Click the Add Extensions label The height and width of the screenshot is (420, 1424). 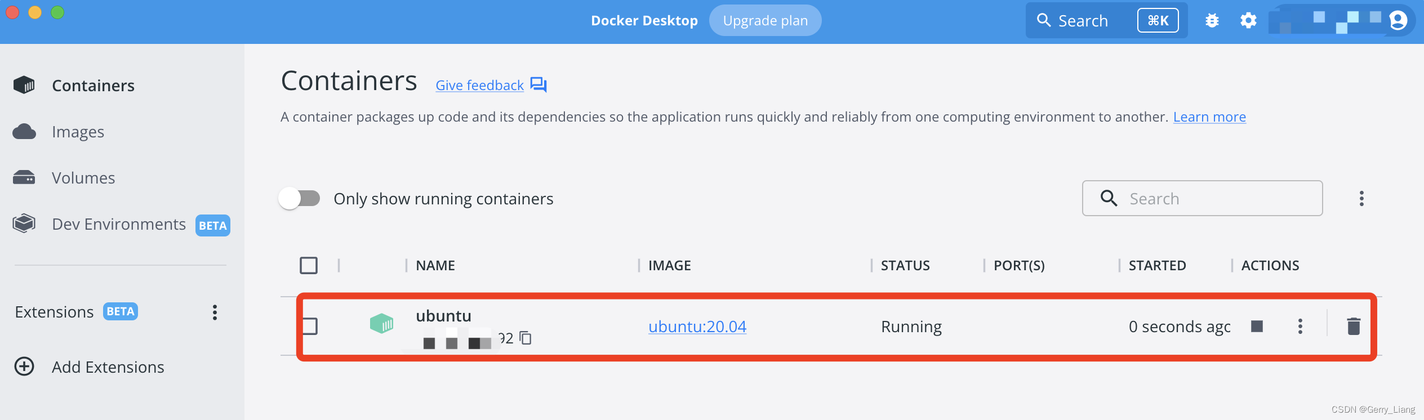tap(108, 367)
